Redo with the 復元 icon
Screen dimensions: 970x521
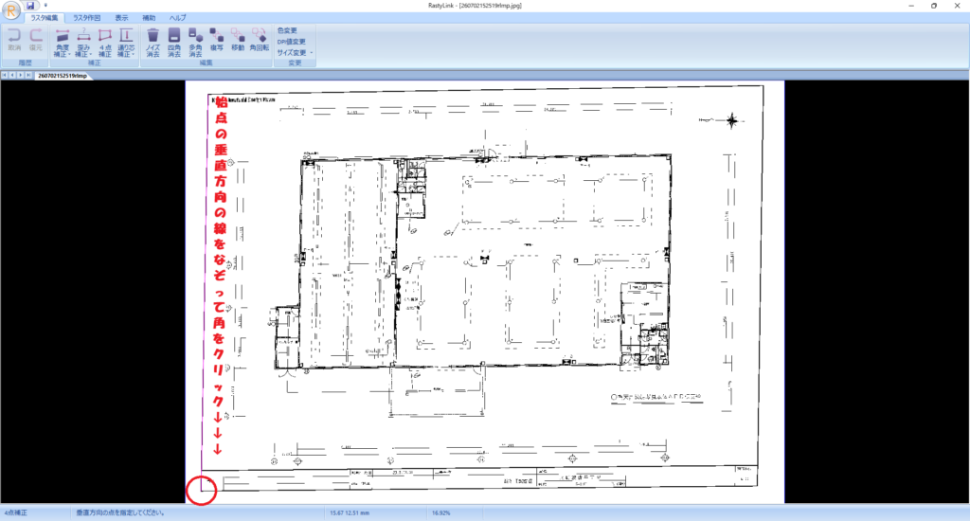(x=36, y=40)
